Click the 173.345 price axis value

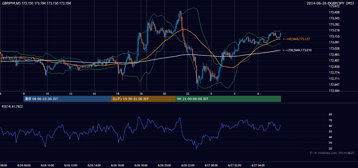point(334,18)
